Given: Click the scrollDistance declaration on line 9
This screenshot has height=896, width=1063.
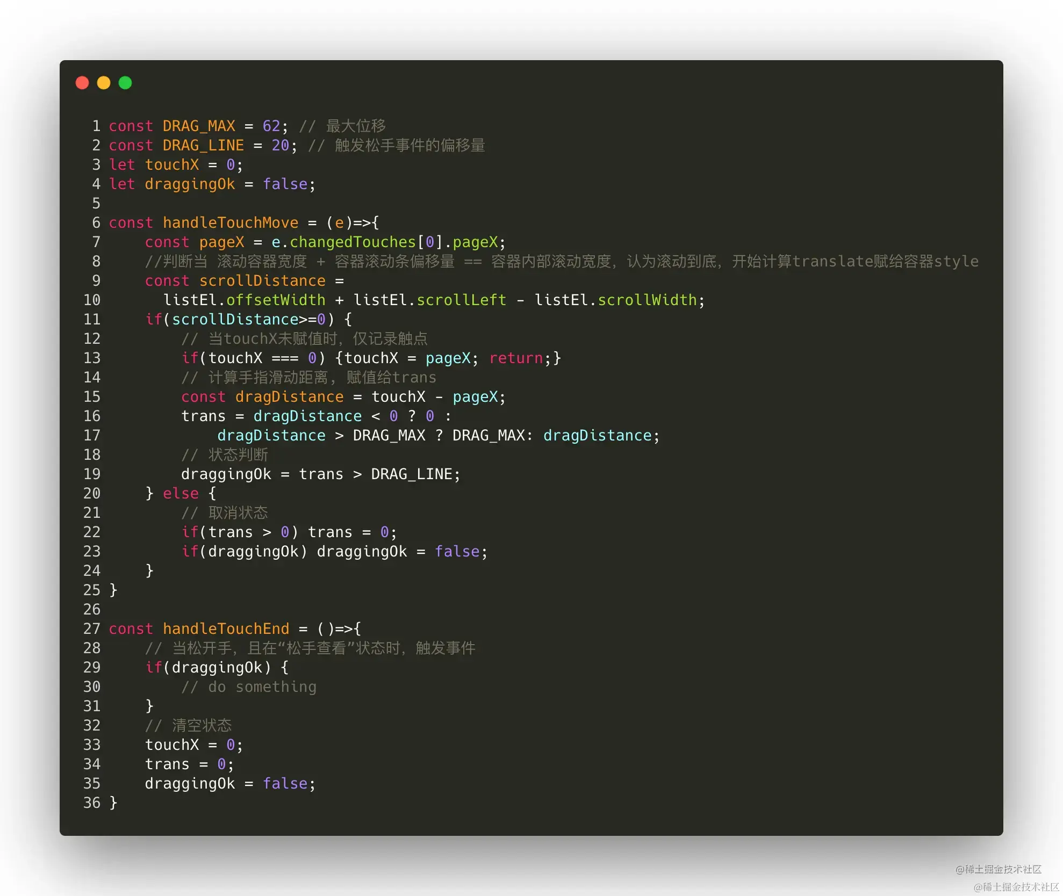Looking at the screenshot, I should pyautogui.click(x=262, y=281).
